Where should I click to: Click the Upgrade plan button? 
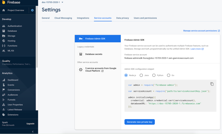[30, 124]
